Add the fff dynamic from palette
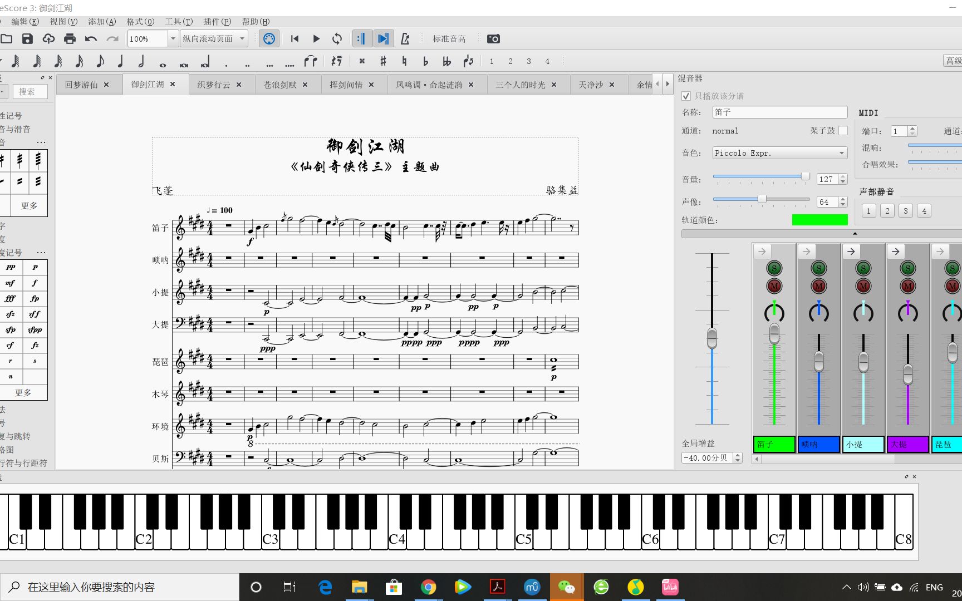The image size is (962, 601). 11,298
